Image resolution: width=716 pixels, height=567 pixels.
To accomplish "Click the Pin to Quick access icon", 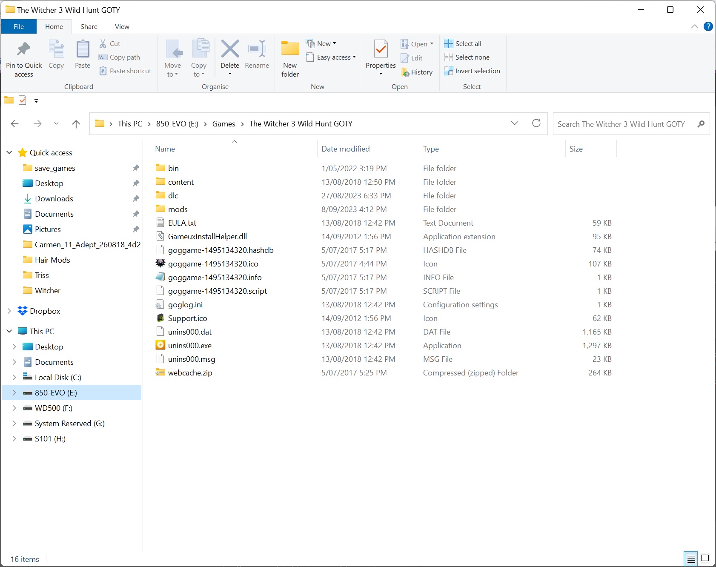I will click(x=23, y=49).
